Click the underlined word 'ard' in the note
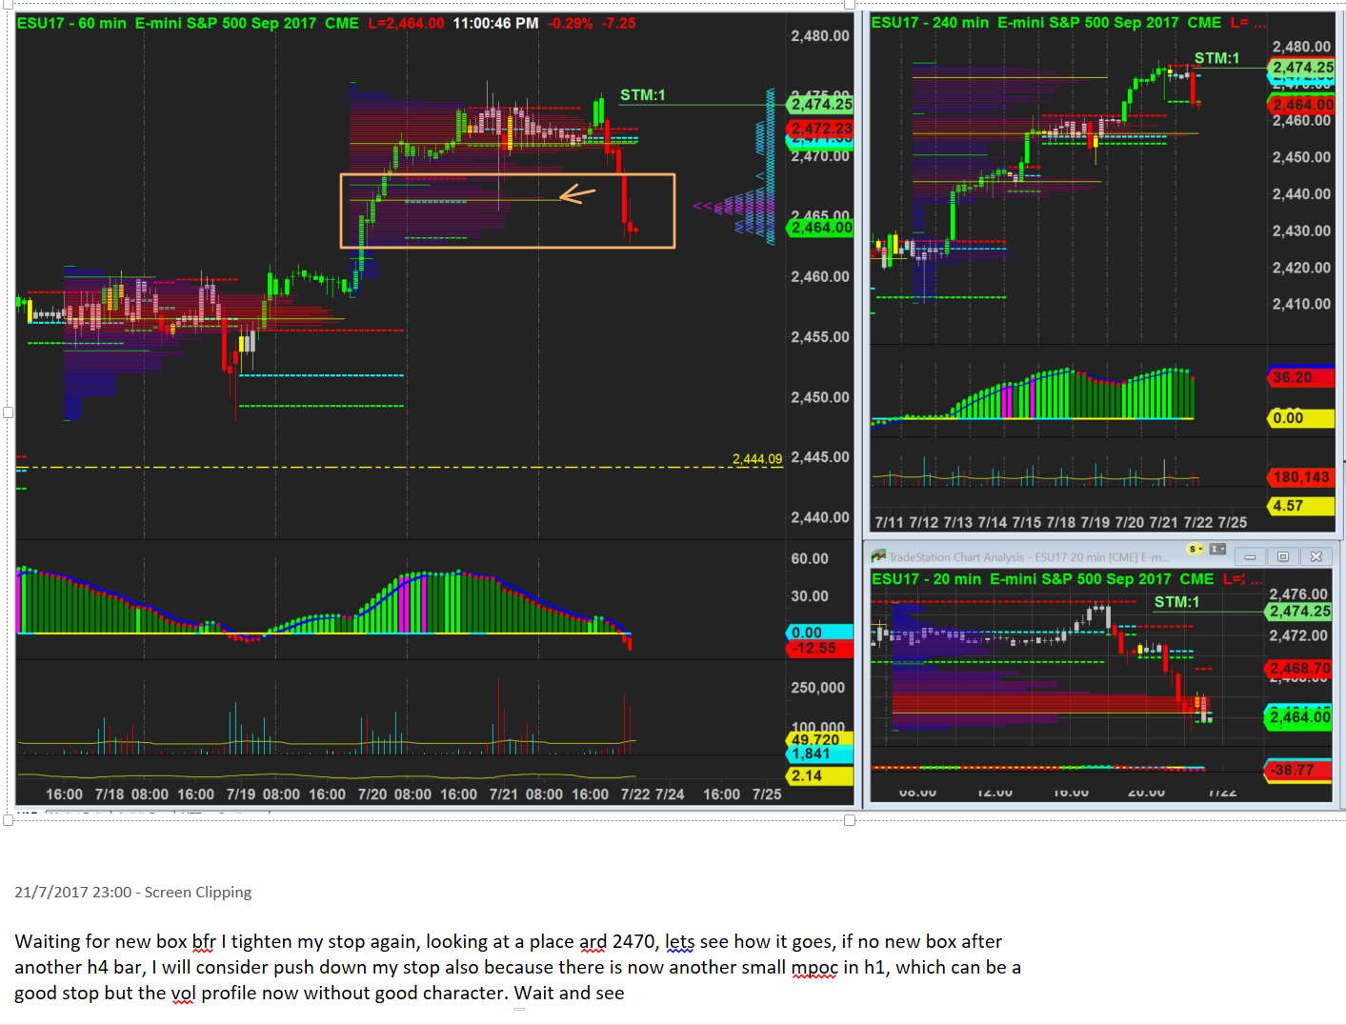The height and width of the screenshot is (1025, 1346). pos(593,942)
